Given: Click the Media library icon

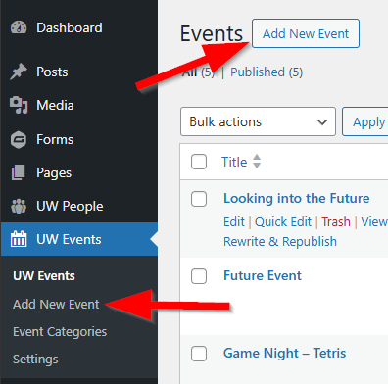Looking at the screenshot, I should [x=19, y=105].
